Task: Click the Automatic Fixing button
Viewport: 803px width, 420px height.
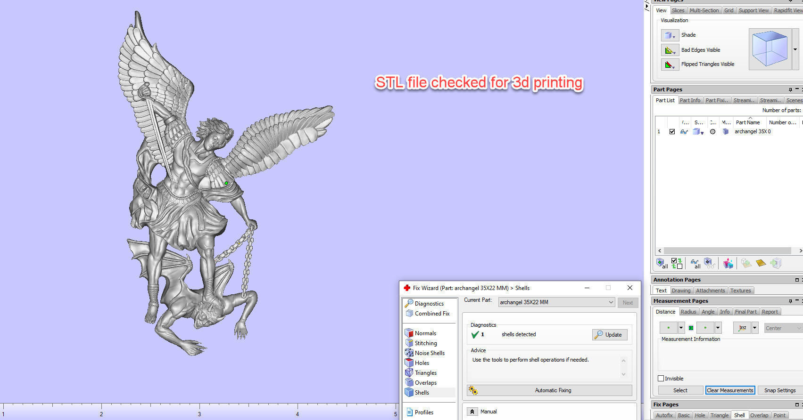Action: 549,390
